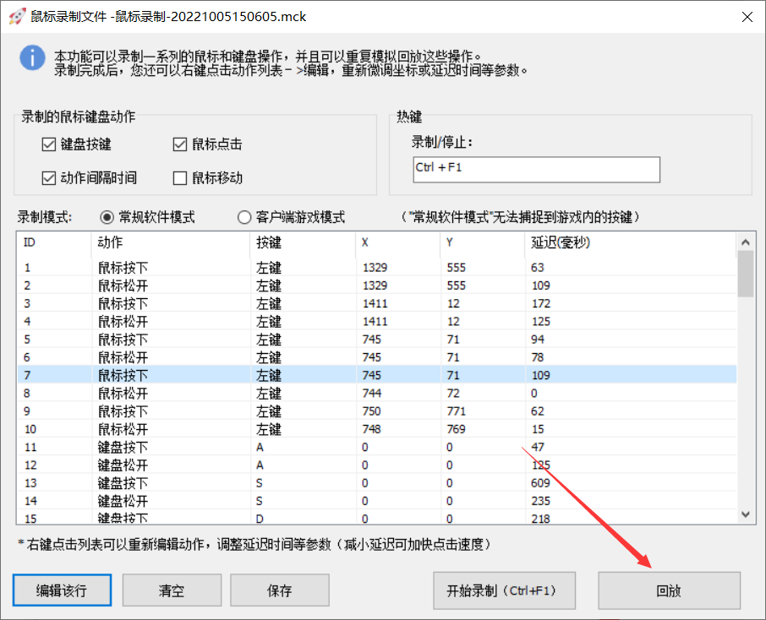The height and width of the screenshot is (620, 766).
Task: Select row 1 鼠标按下 action
Action: point(377,268)
